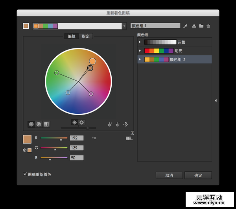Click the 确定 button

tap(198, 175)
